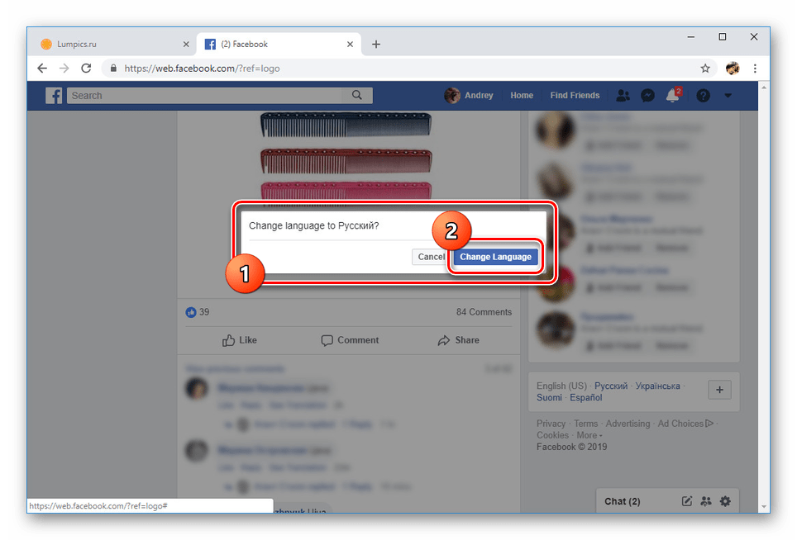Click the browser forward arrow
This screenshot has width=797, height=540.
(x=64, y=68)
